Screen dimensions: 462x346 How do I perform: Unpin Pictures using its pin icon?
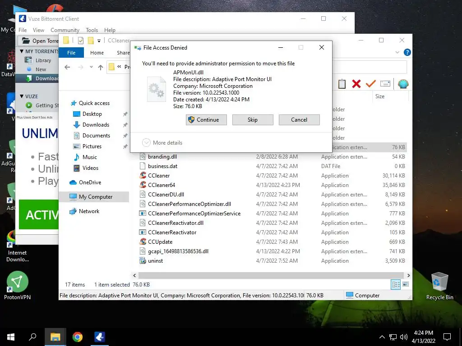click(x=125, y=146)
